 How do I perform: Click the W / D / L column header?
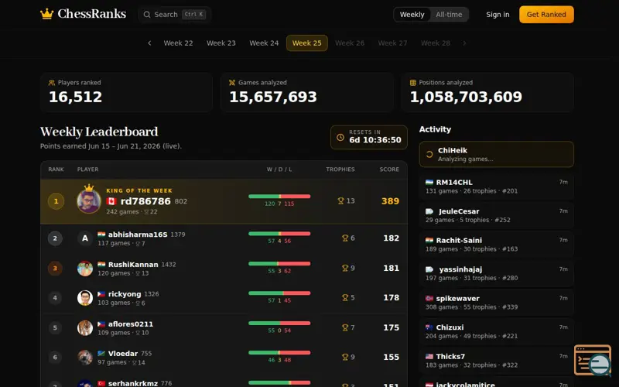(279, 169)
